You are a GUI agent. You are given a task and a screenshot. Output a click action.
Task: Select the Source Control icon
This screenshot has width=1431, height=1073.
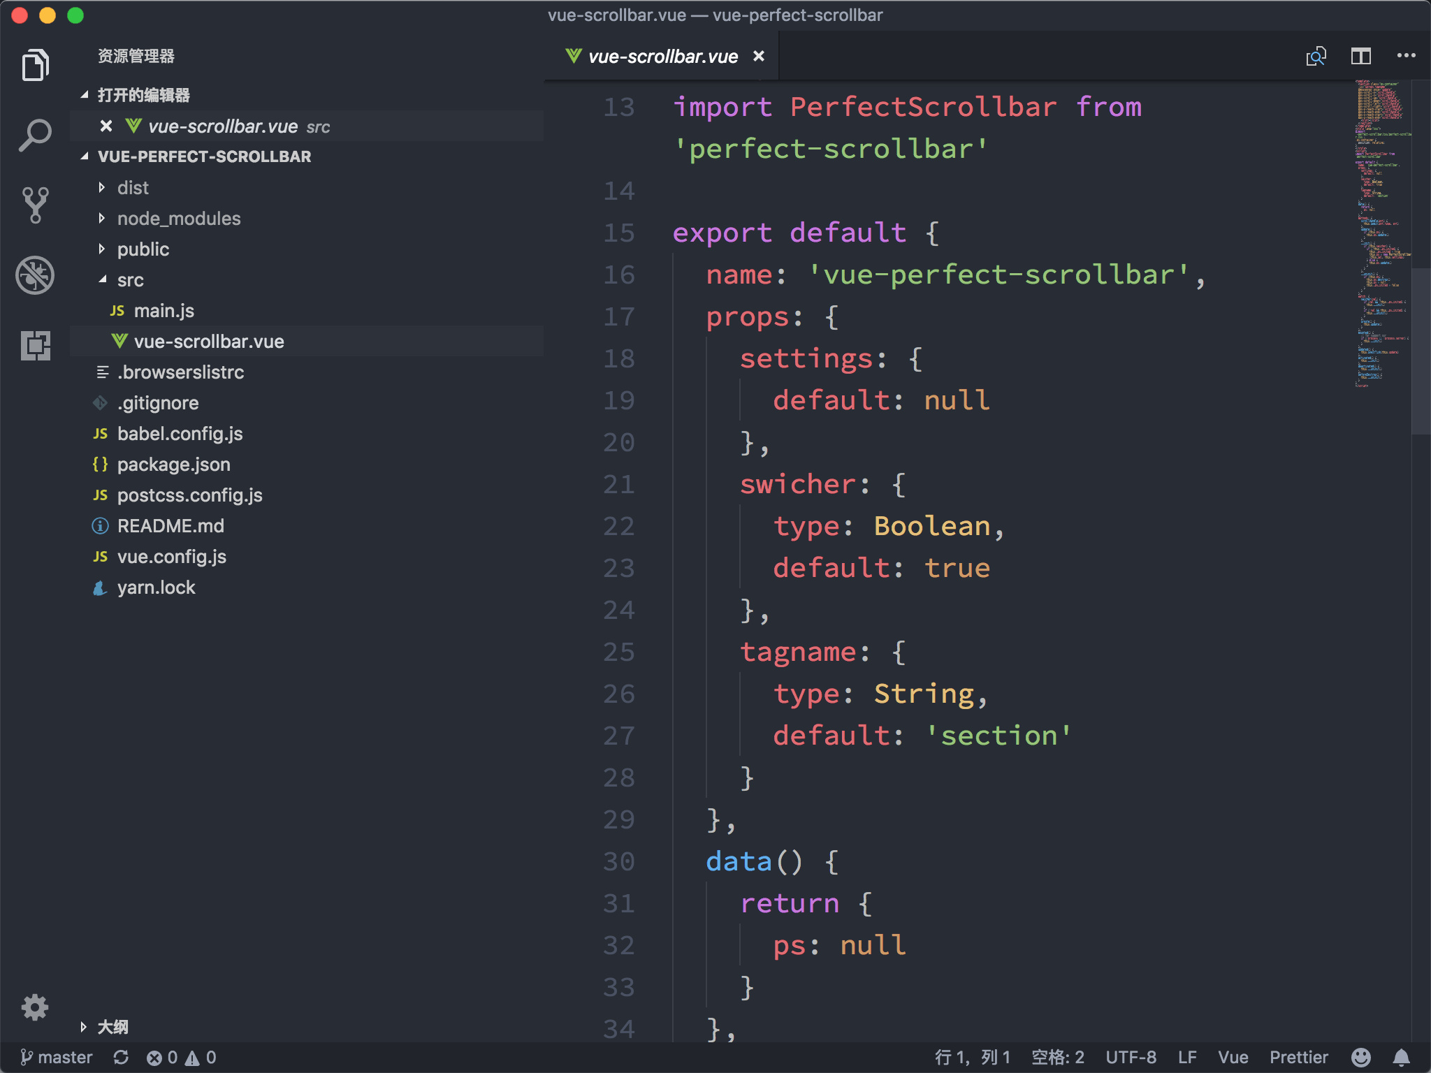(x=35, y=203)
